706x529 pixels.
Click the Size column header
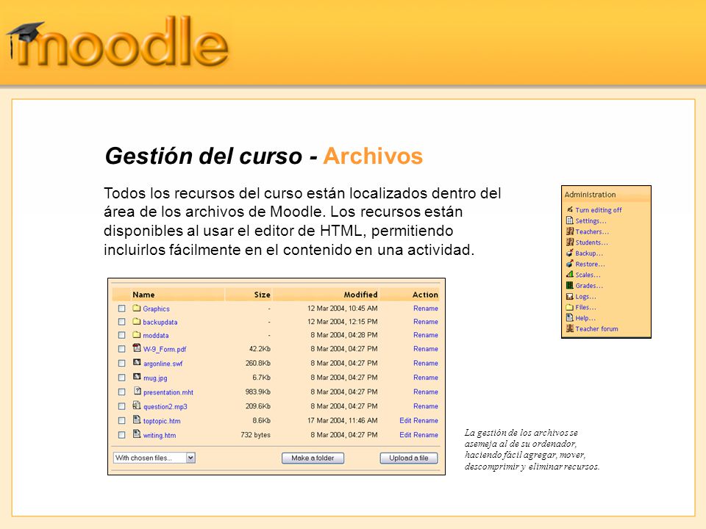point(262,295)
